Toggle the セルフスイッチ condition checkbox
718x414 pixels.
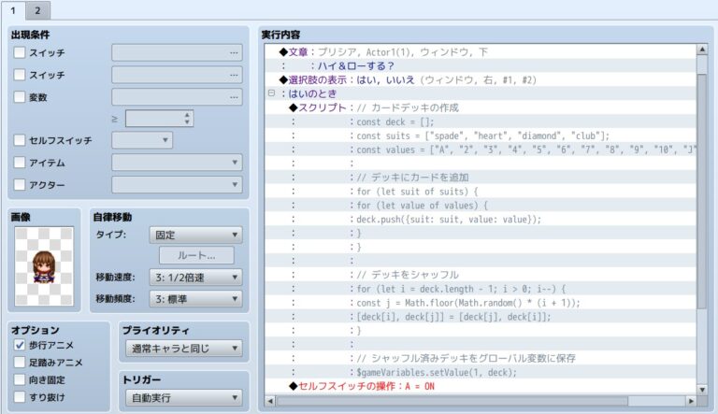(x=20, y=140)
